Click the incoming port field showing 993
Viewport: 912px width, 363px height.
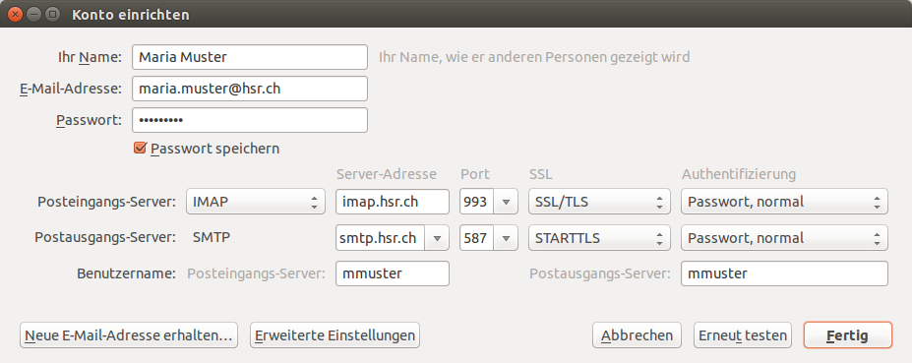pos(477,202)
